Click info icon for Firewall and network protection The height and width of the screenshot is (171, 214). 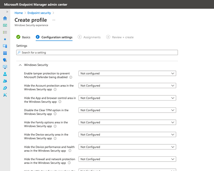69,163
